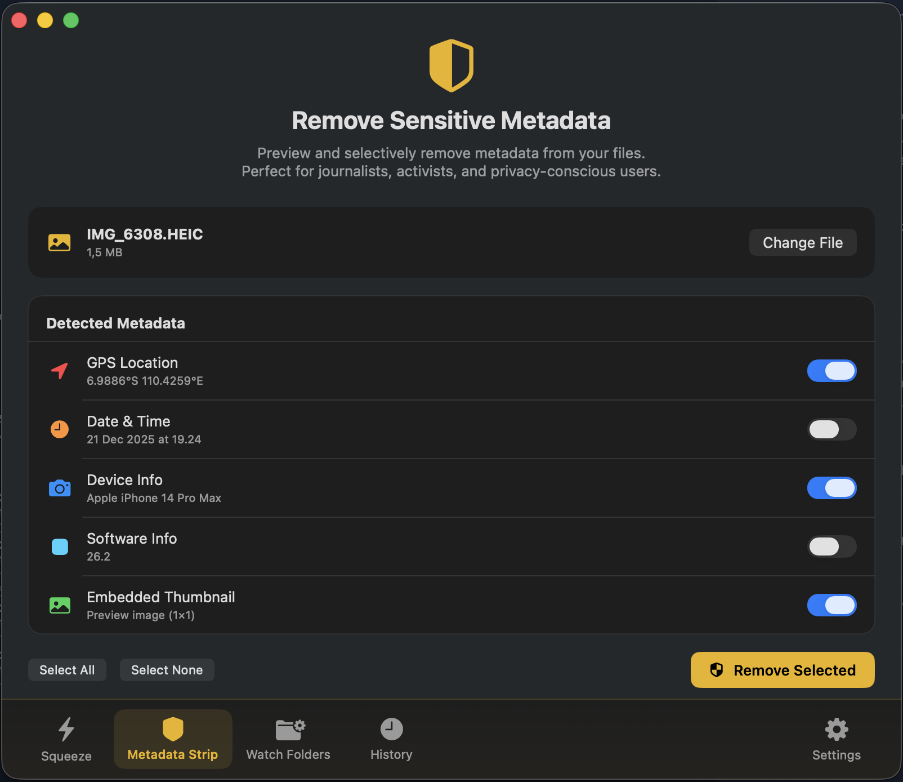Open the History tab

coord(391,739)
